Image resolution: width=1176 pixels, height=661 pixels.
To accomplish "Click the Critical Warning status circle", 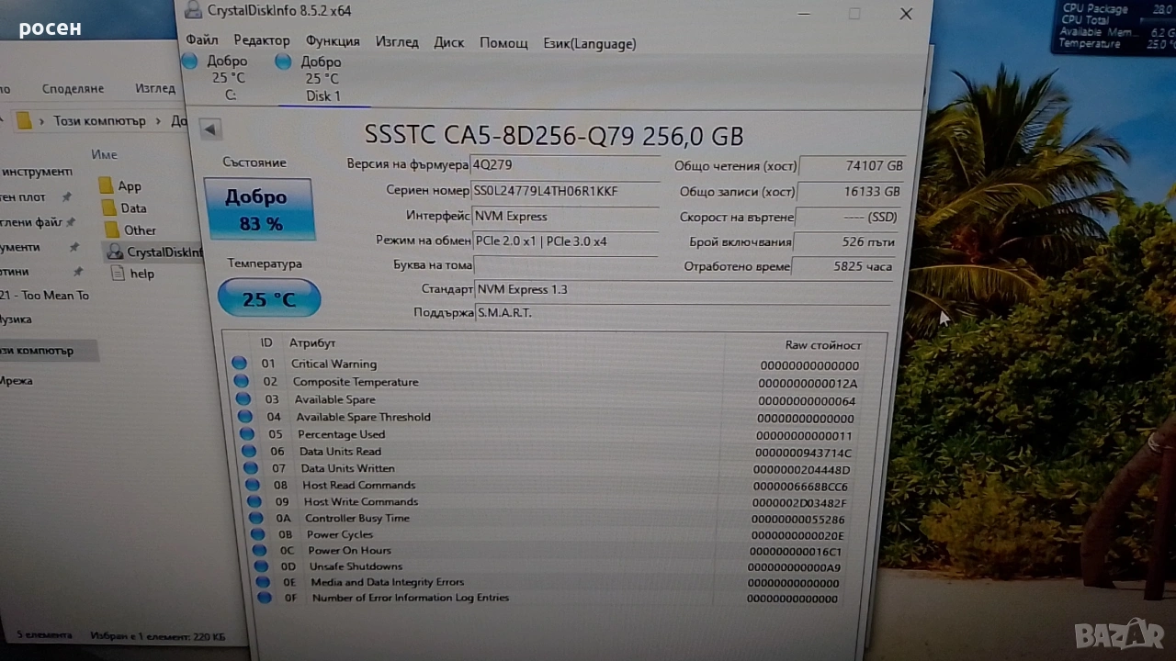I will click(240, 364).
